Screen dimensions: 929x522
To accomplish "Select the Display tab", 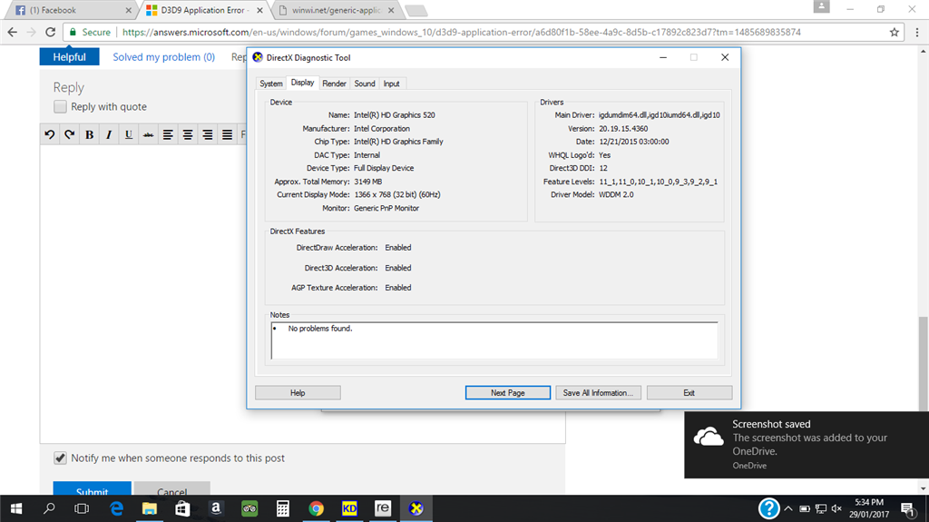I will [x=302, y=83].
